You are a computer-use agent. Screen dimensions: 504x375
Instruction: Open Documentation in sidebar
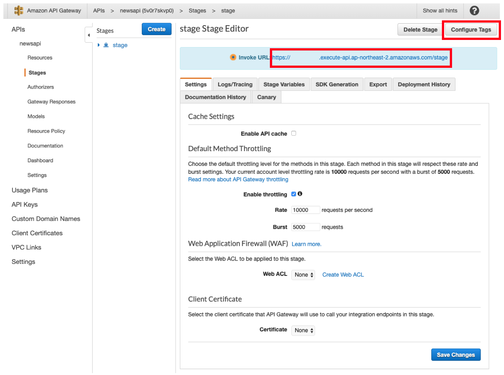[45, 146]
